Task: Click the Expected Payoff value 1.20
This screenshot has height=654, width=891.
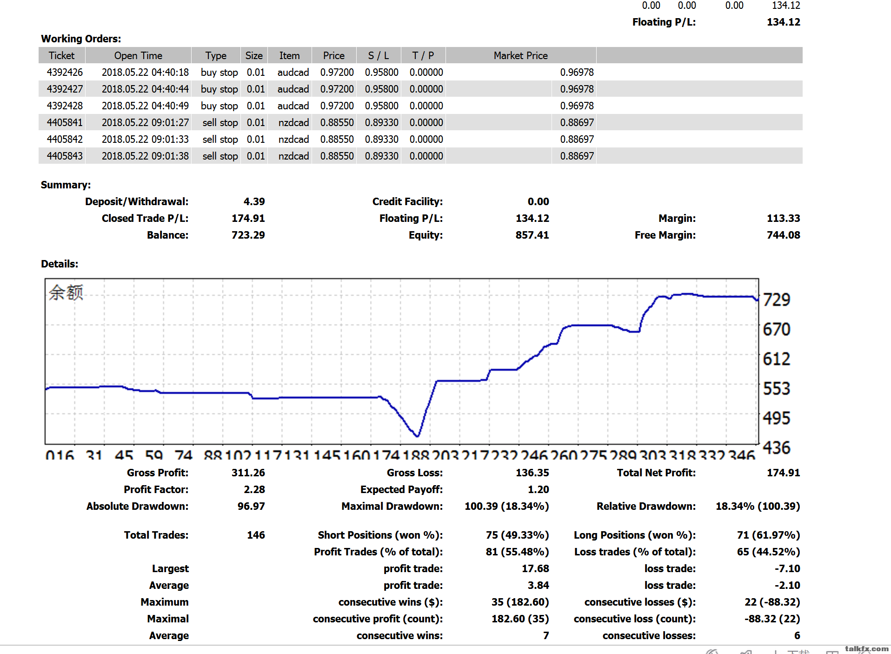Action: (538, 489)
